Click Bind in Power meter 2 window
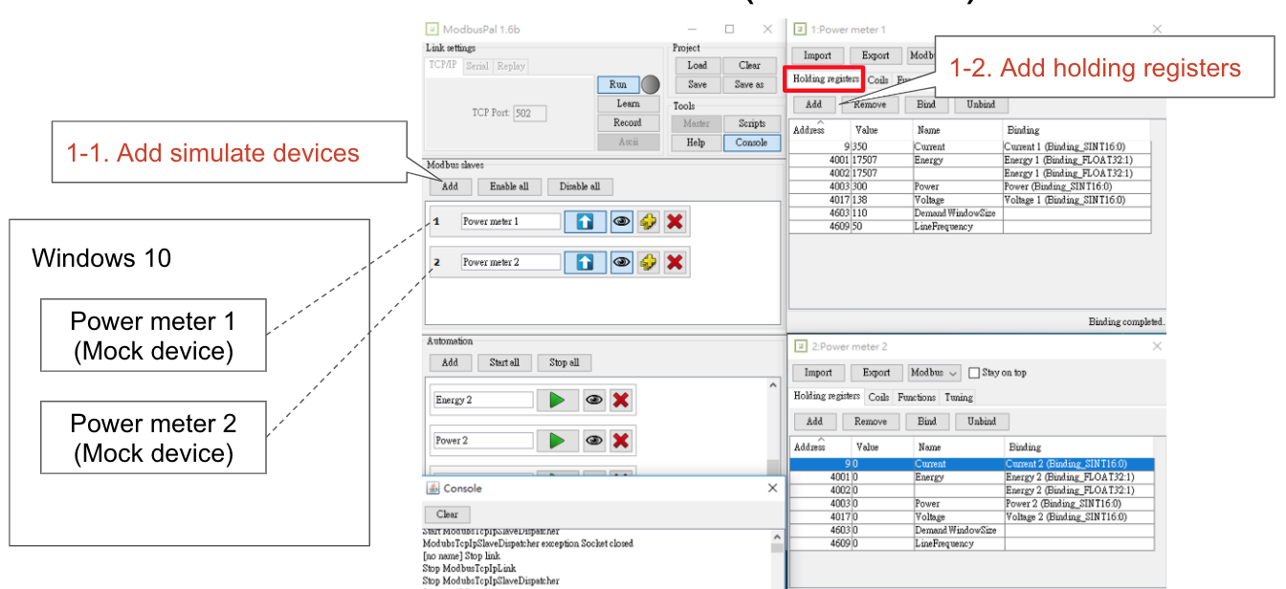1286x589 pixels. click(x=926, y=421)
